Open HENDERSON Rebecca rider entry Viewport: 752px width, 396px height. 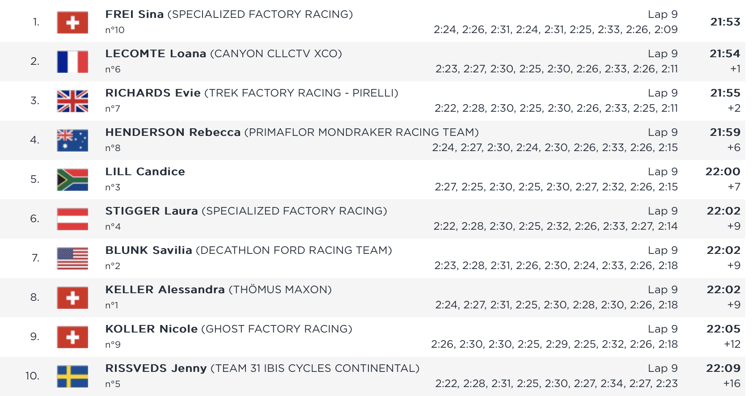coord(173,132)
